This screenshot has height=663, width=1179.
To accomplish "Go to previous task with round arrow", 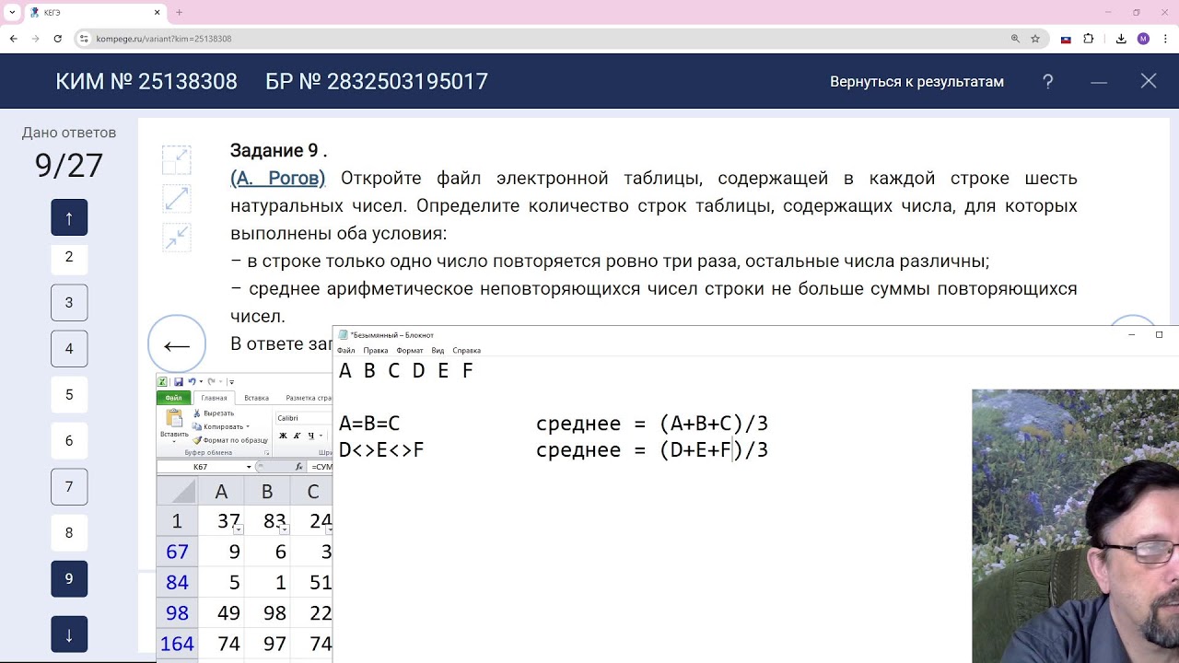I will 177,344.
